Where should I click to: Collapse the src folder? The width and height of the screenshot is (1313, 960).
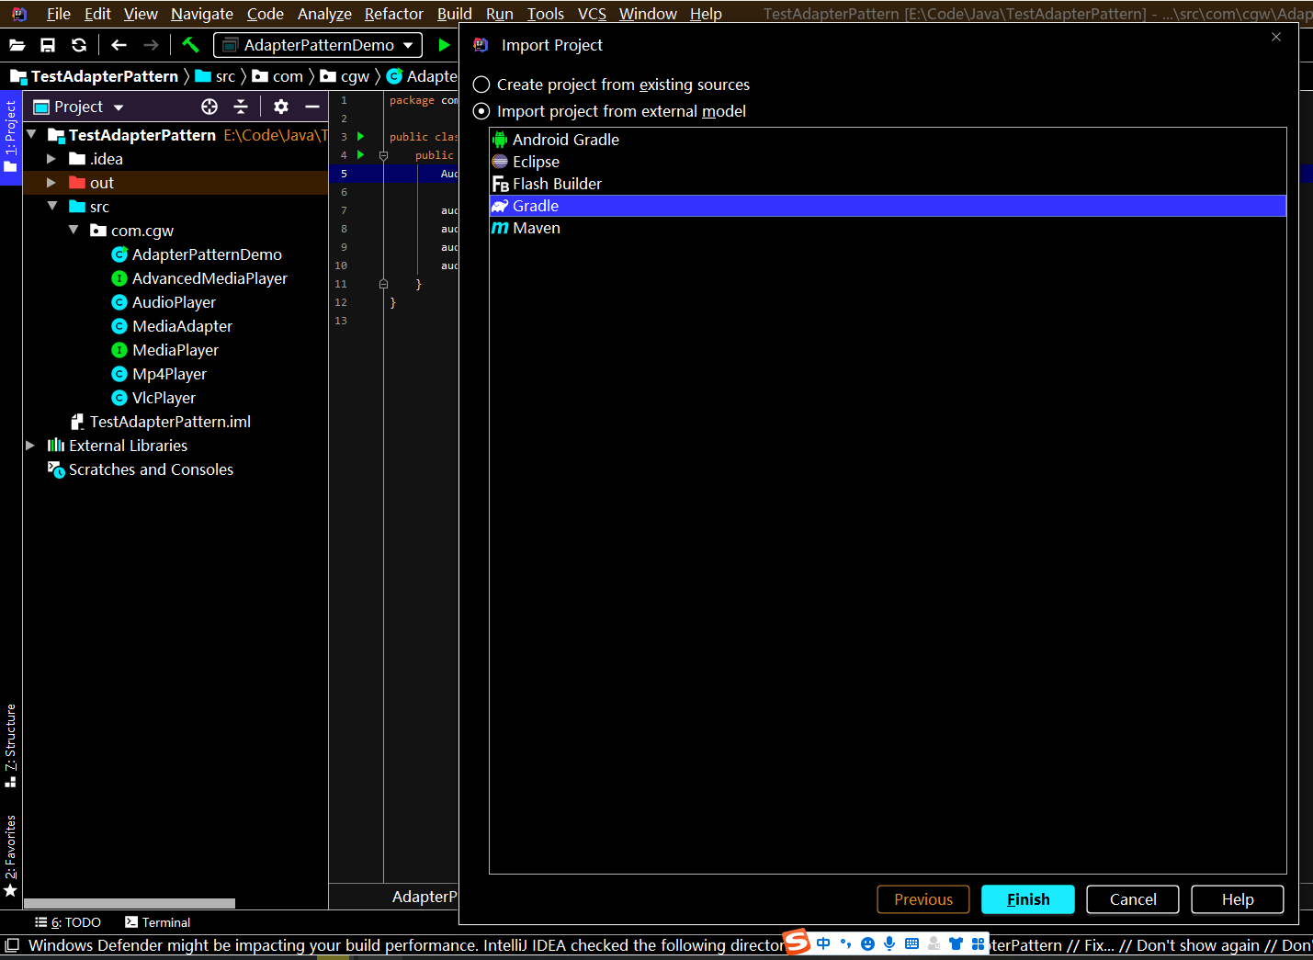[x=52, y=206]
